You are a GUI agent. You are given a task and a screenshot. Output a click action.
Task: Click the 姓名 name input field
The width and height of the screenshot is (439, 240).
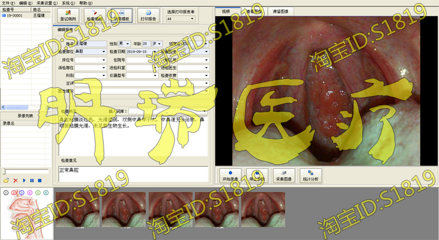pyautogui.click(x=91, y=44)
